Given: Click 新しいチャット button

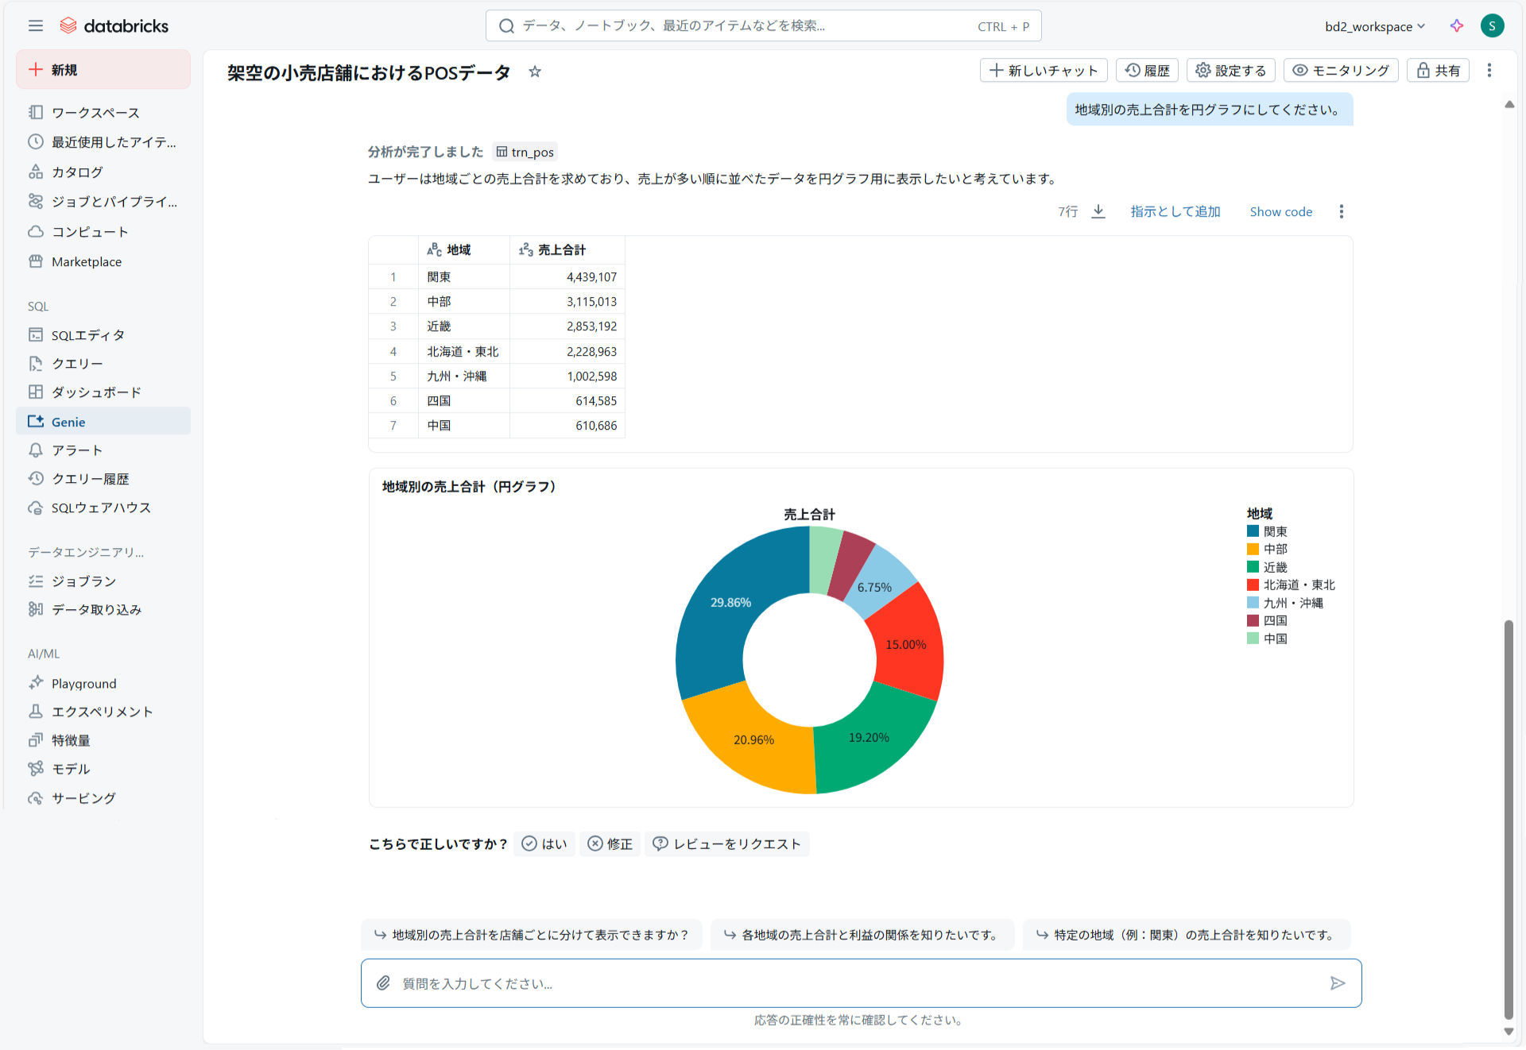Looking at the screenshot, I should pos(1043,71).
